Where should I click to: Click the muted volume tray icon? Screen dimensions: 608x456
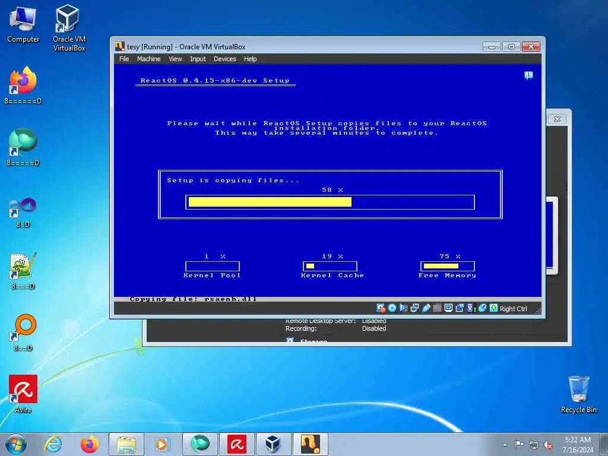coord(548,445)
